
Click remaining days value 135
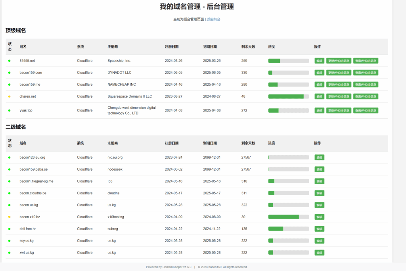pos(244,229)
